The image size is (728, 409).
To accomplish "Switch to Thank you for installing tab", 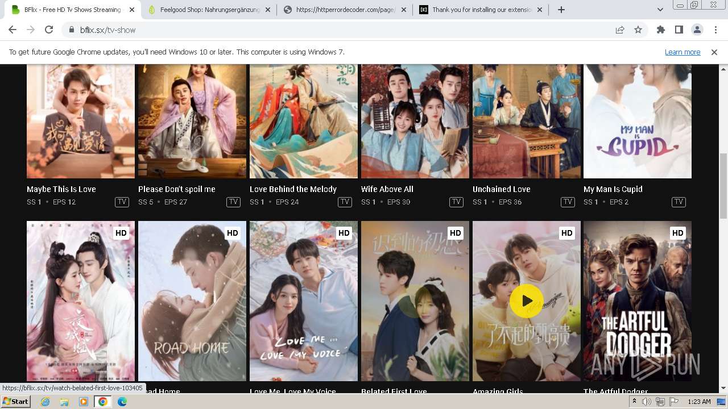I will pos(481,10).
